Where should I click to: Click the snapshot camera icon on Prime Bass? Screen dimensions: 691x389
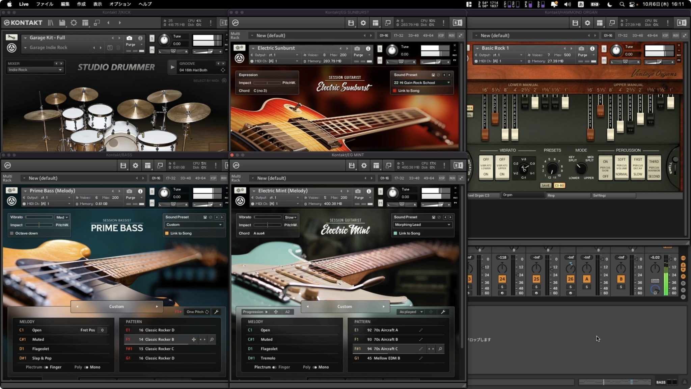coord(129,191)
